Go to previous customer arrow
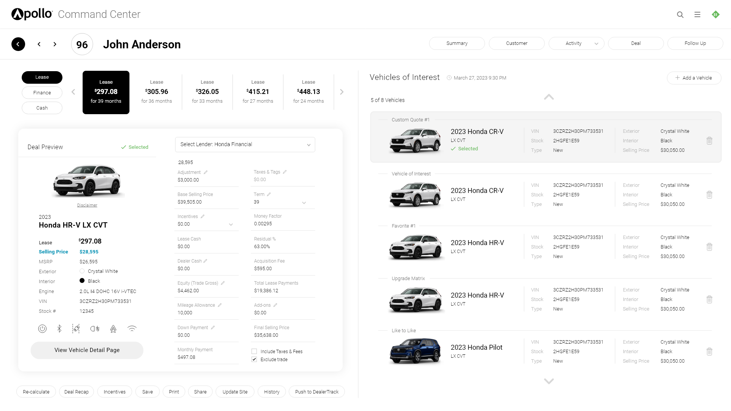The image size is (731, 411). [x=39, y=44]
